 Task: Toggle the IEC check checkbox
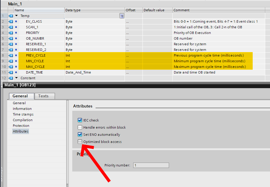coord(80,120)
